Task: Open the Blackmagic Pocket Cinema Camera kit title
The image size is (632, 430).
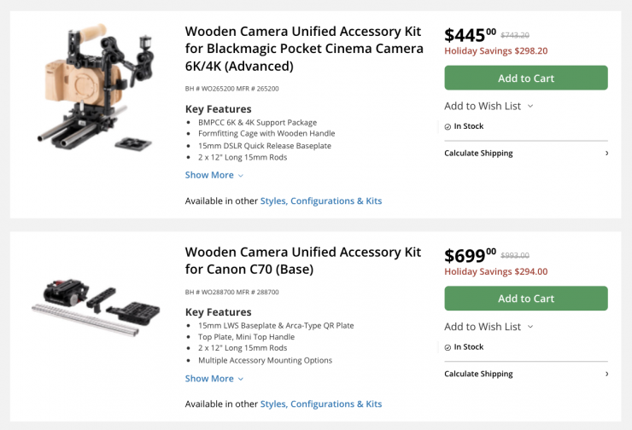Action: pyautogui.click(x=303, y=47)
